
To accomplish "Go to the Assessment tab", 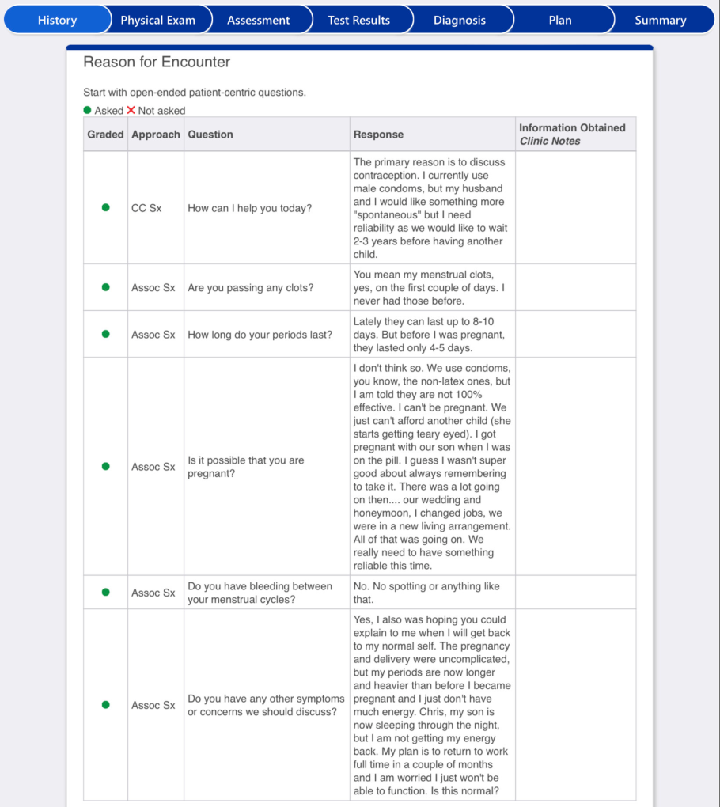I will (259, 20).
